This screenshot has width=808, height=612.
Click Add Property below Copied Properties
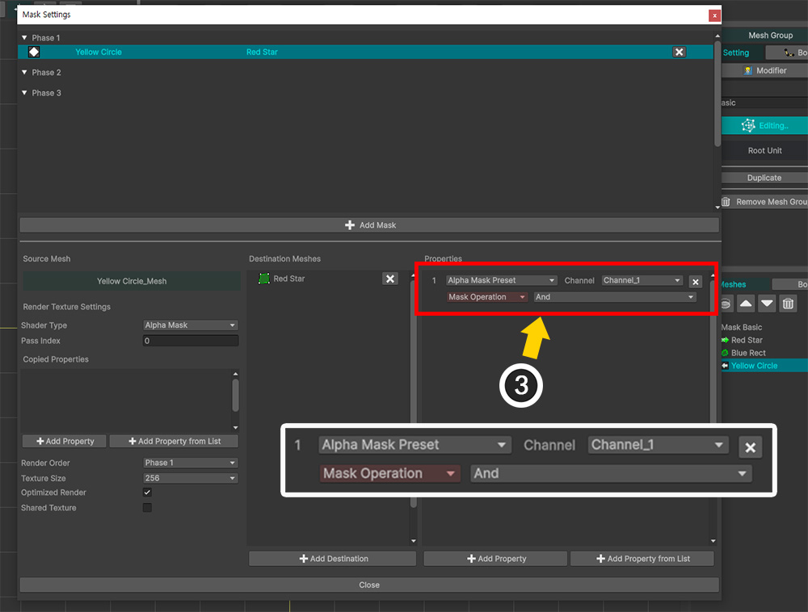65,441
